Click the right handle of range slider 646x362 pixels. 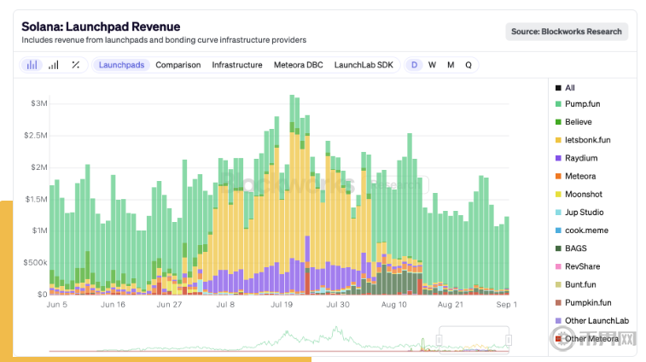508,340
